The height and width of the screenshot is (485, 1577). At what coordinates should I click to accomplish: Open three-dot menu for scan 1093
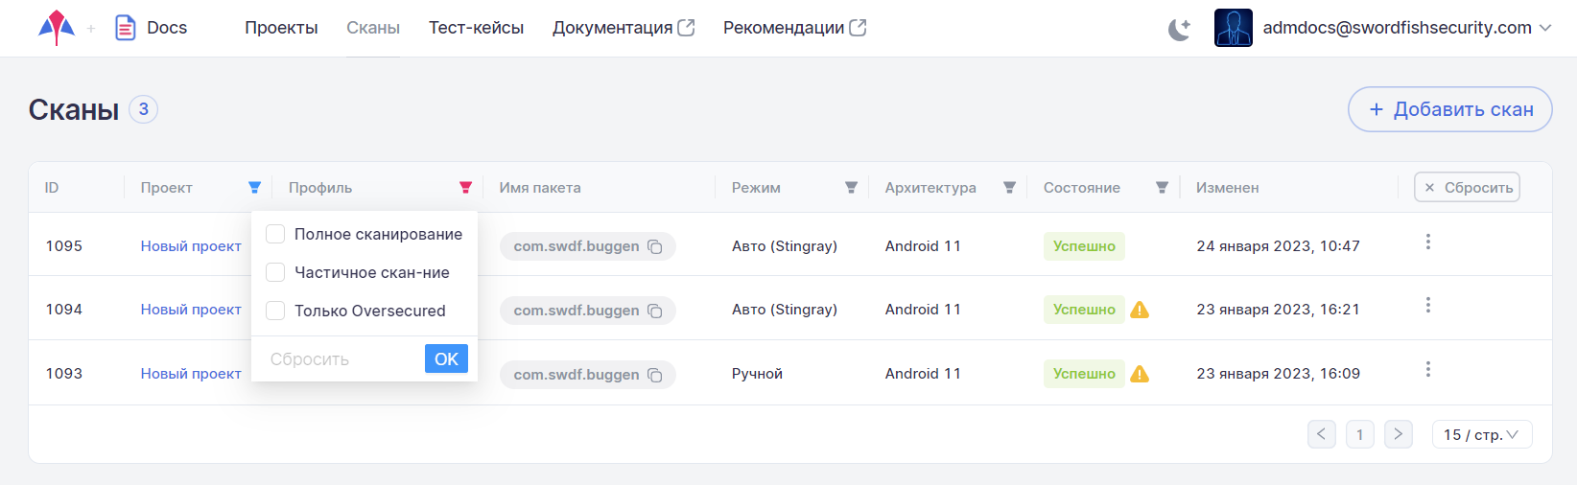coord(1428,369)
